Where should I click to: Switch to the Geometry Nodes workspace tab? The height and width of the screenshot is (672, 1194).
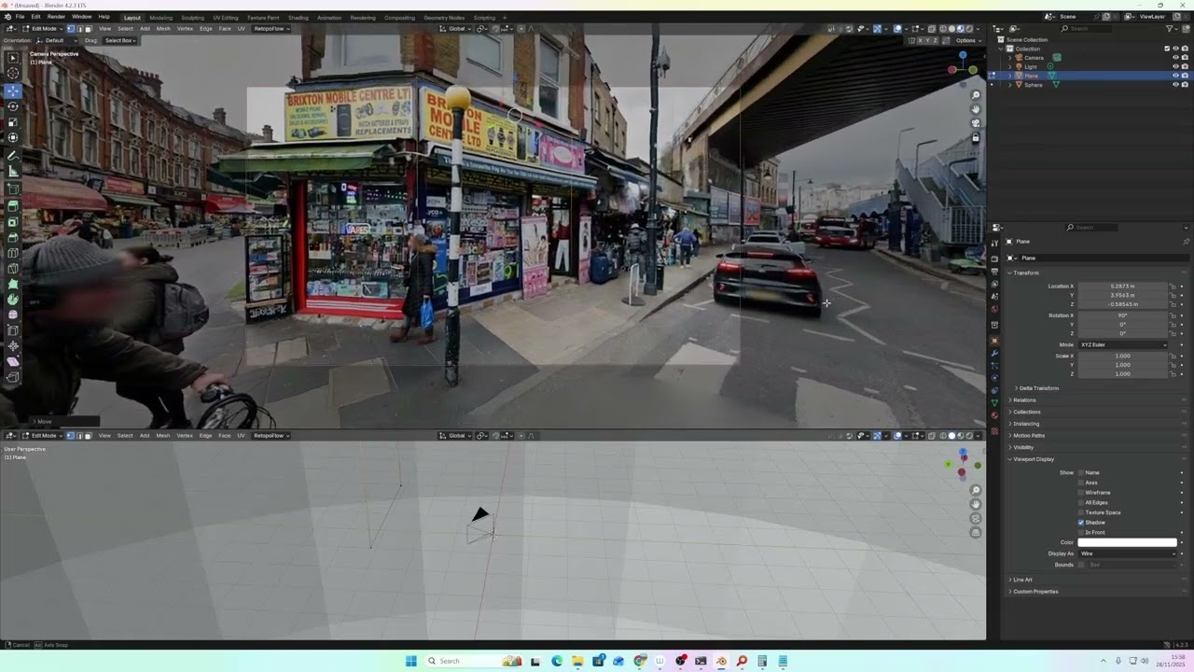click(x=444, y=17)
